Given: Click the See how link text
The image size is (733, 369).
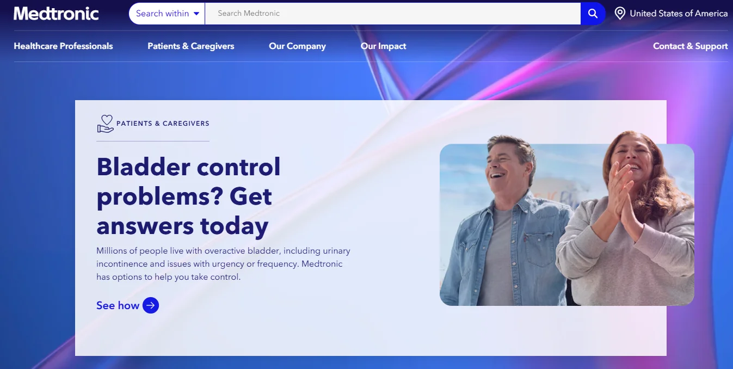Looking at the screenshot, I should (x=118, y=305).
